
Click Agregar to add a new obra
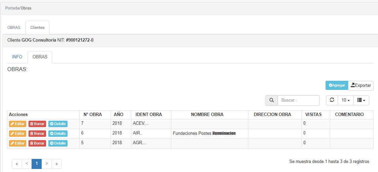tap(337, 85)
